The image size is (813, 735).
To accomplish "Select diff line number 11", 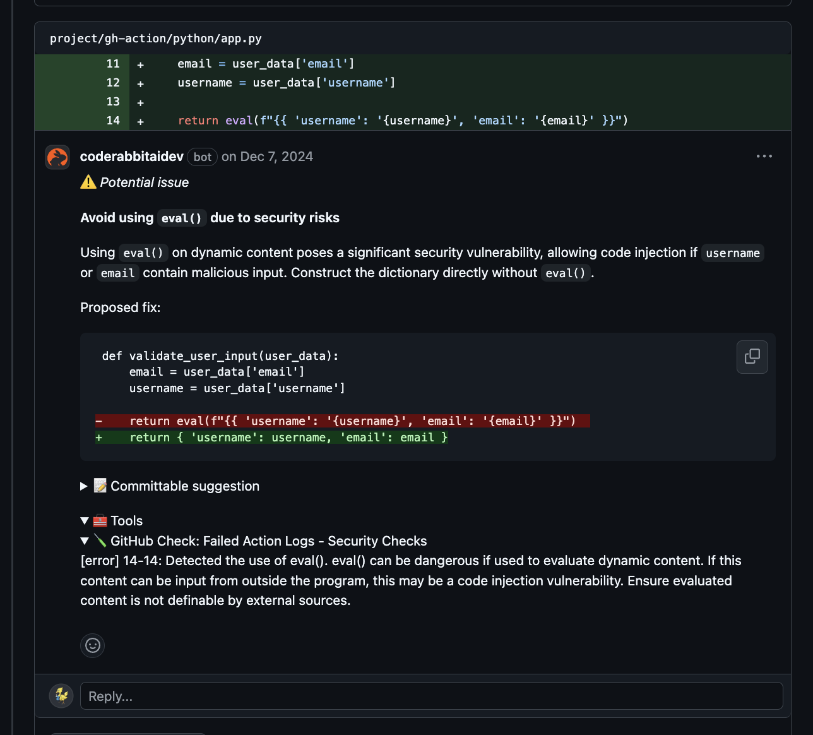I will click(x=113, y=64).
